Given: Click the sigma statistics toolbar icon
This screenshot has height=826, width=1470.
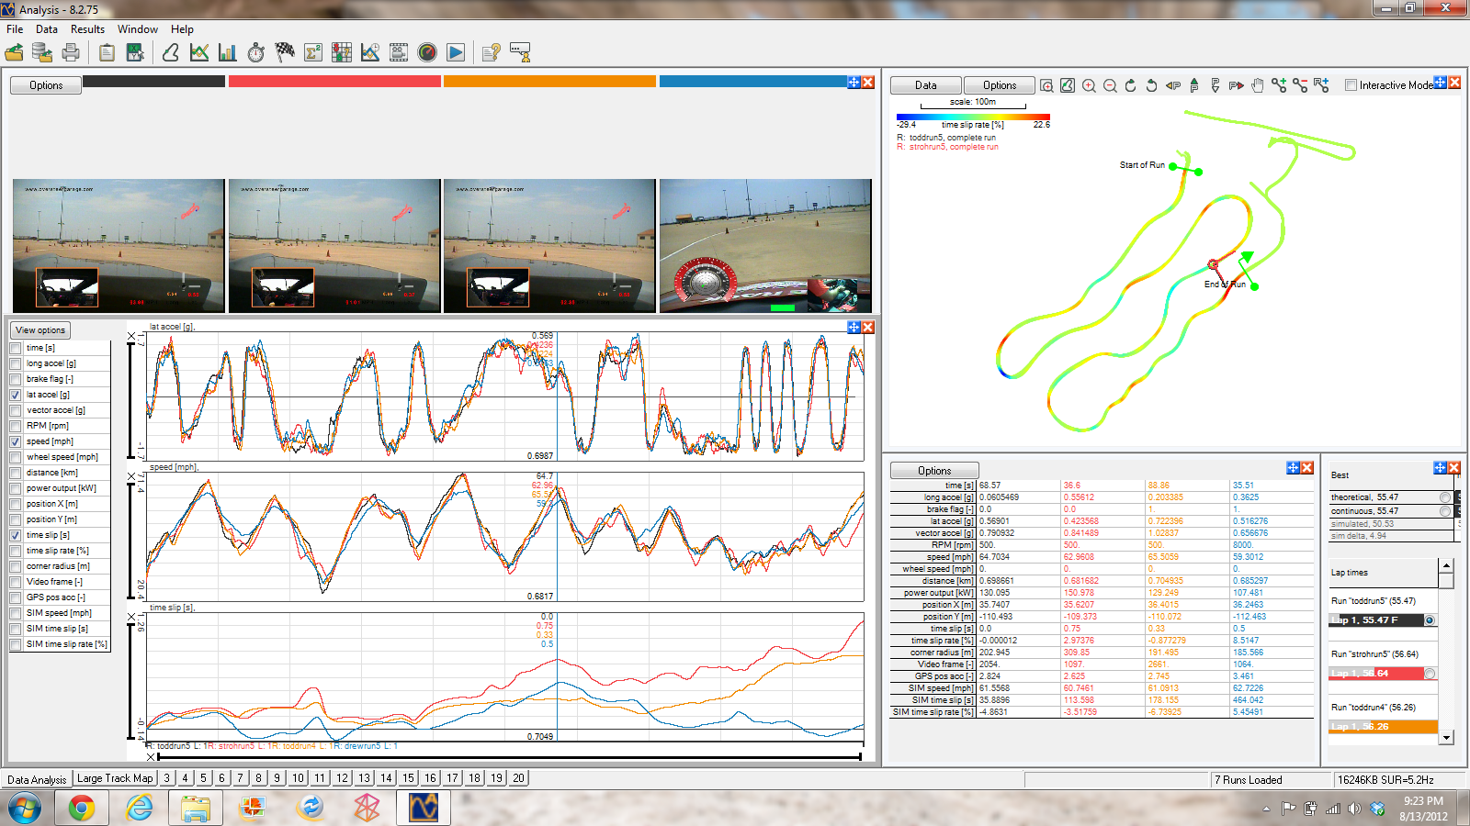Looking at the screenshot, I should [x=313, y=53].
